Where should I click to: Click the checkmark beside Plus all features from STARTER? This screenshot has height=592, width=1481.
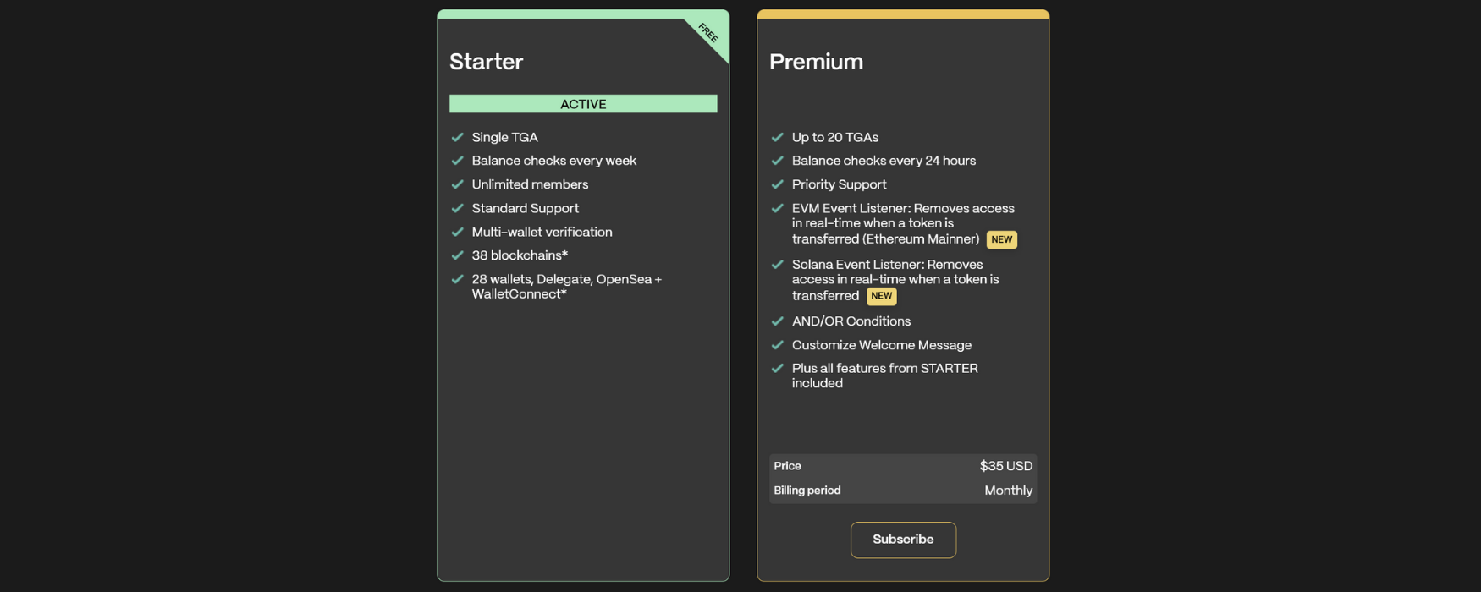click(x=777, y=369)
